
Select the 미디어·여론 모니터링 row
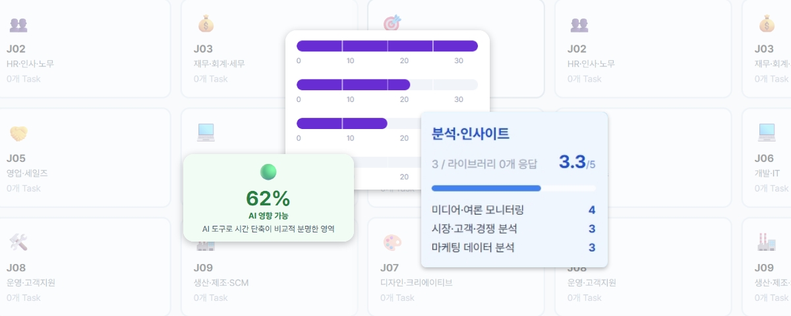513,210
